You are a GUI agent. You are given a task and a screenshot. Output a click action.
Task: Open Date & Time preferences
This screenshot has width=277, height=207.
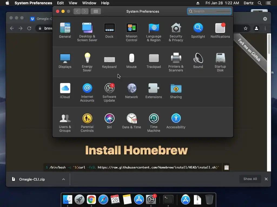131,121
